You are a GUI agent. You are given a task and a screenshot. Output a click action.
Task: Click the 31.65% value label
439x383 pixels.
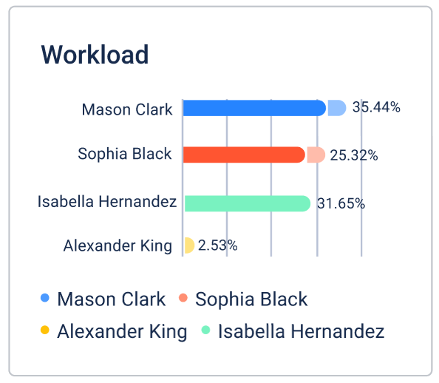coord(341,203)
